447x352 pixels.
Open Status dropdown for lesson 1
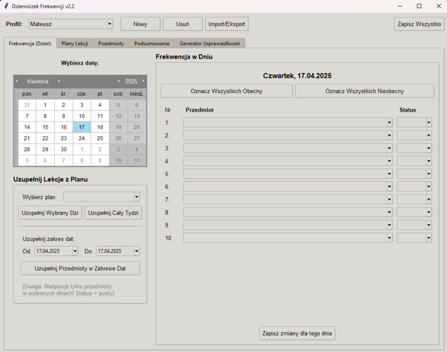[429, 123]
